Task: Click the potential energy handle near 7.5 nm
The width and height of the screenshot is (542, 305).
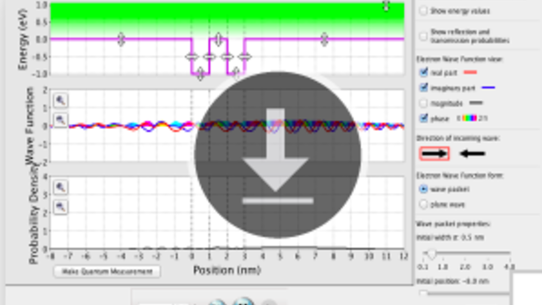Action: coord(324,40)
